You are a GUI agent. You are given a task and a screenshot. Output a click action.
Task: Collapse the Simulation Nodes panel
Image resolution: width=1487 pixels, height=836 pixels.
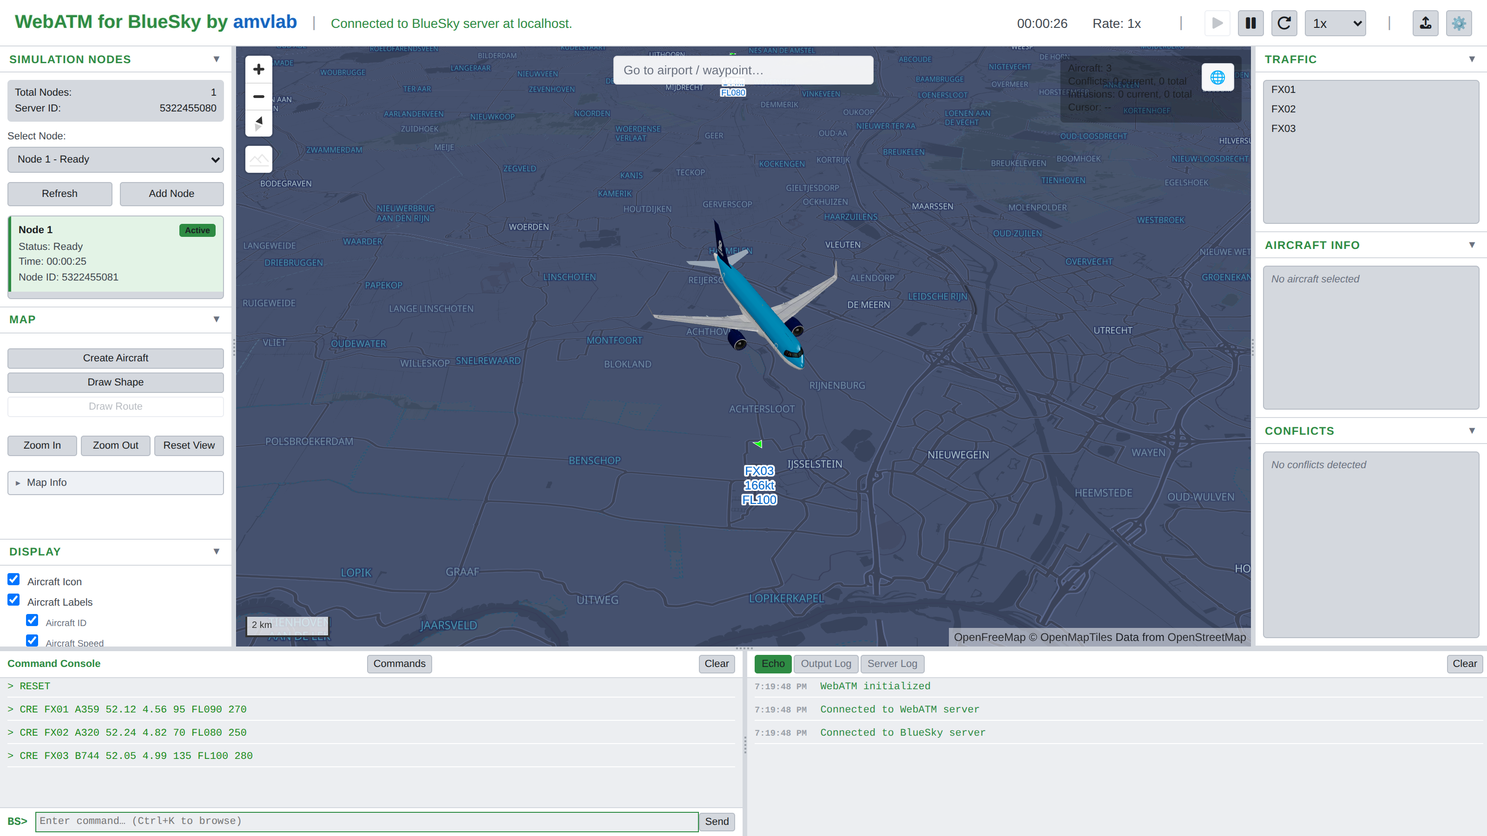(x=217, y=59)
